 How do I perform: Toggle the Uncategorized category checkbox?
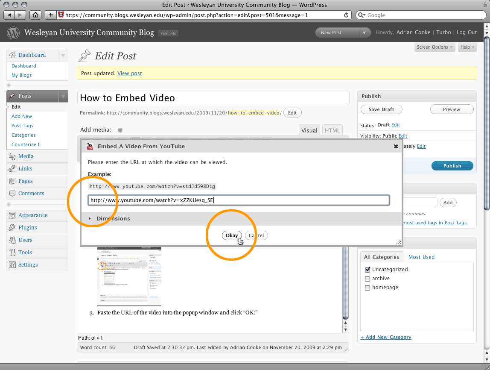[367, 269]
